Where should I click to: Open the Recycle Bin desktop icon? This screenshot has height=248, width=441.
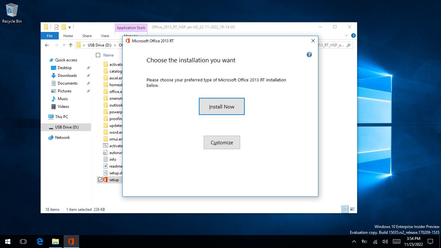12,13
